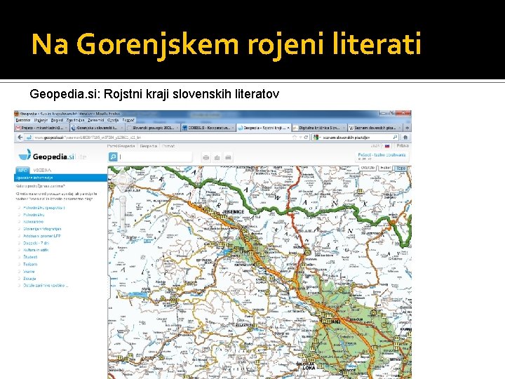Click the map zoom slider
505x379 pixels.
click(x=123, y=213)
